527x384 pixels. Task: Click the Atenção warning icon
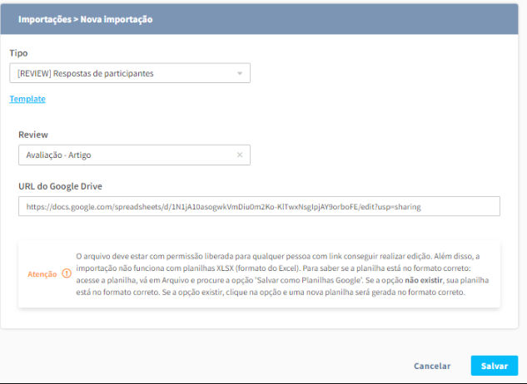[x=67, y=273]
